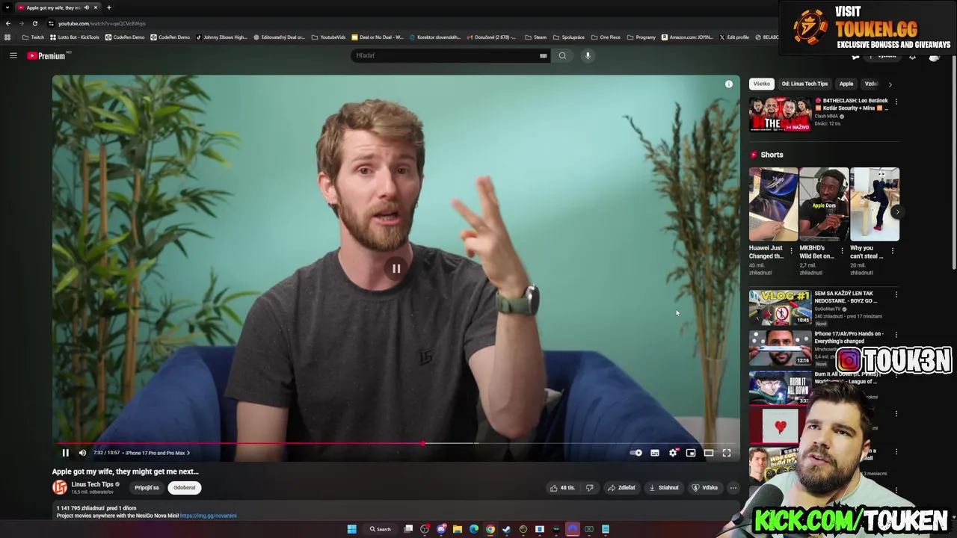Viewport: 957px width, 538px height.
Task: Open a new browser tab
Action: (109, 7)
